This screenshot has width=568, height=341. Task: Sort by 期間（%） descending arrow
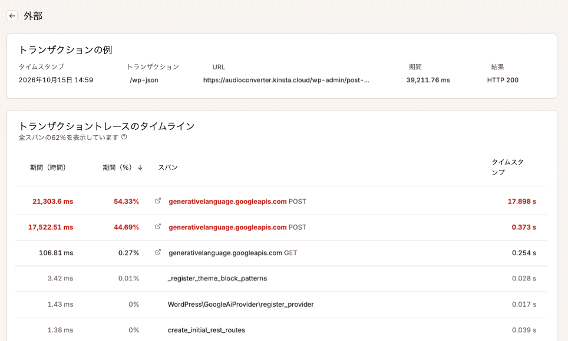click(x=140, y=168)
